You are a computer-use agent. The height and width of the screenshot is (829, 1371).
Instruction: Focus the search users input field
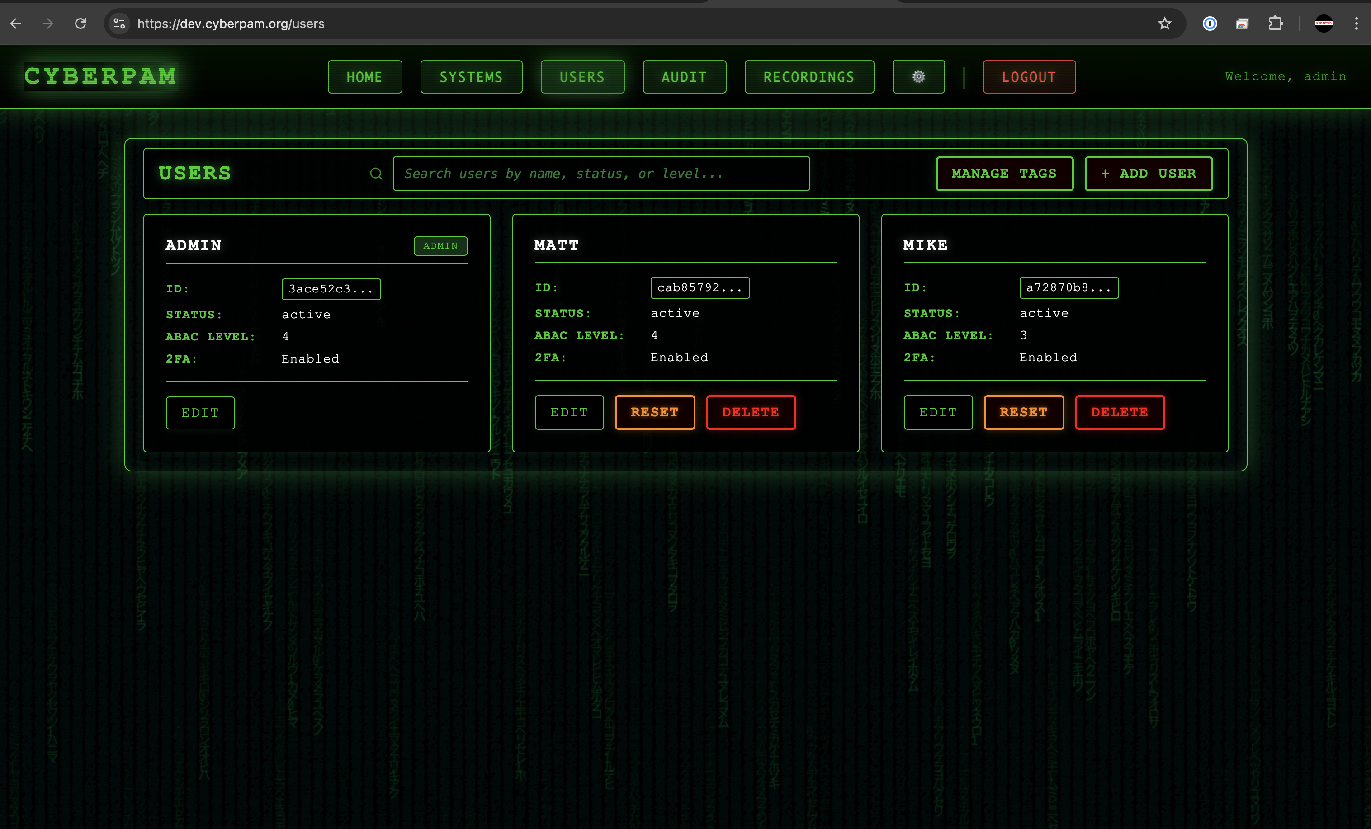(x=601, y=174)
